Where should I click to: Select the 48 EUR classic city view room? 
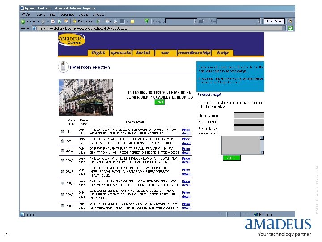coord(63,131)
